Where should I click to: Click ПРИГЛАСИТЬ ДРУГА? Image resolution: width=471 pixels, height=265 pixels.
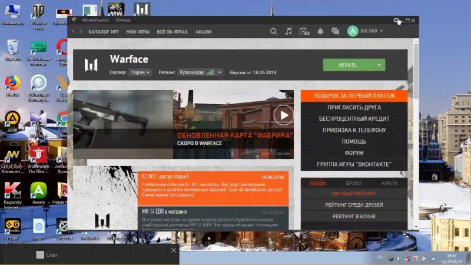point(354,107)
